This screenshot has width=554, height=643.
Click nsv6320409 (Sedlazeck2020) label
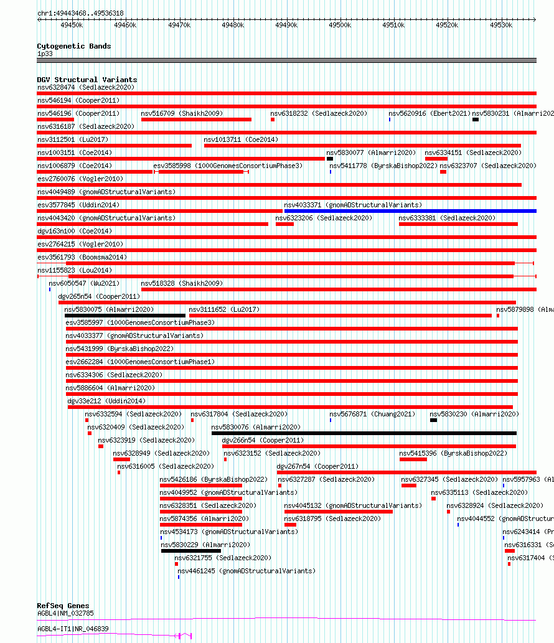[x=136, y=428]
